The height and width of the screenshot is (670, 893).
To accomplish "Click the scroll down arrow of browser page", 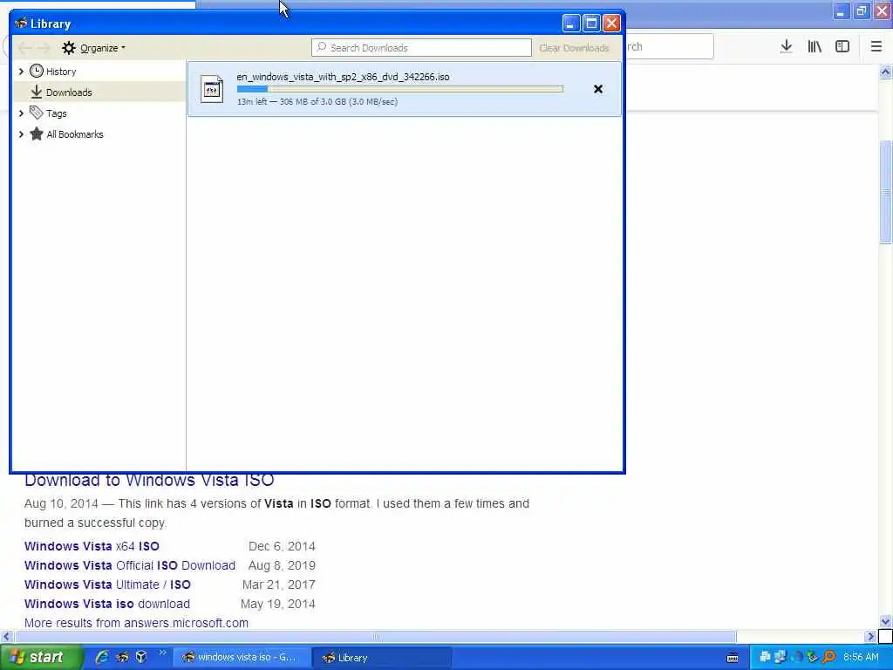I will coord(886,621).
